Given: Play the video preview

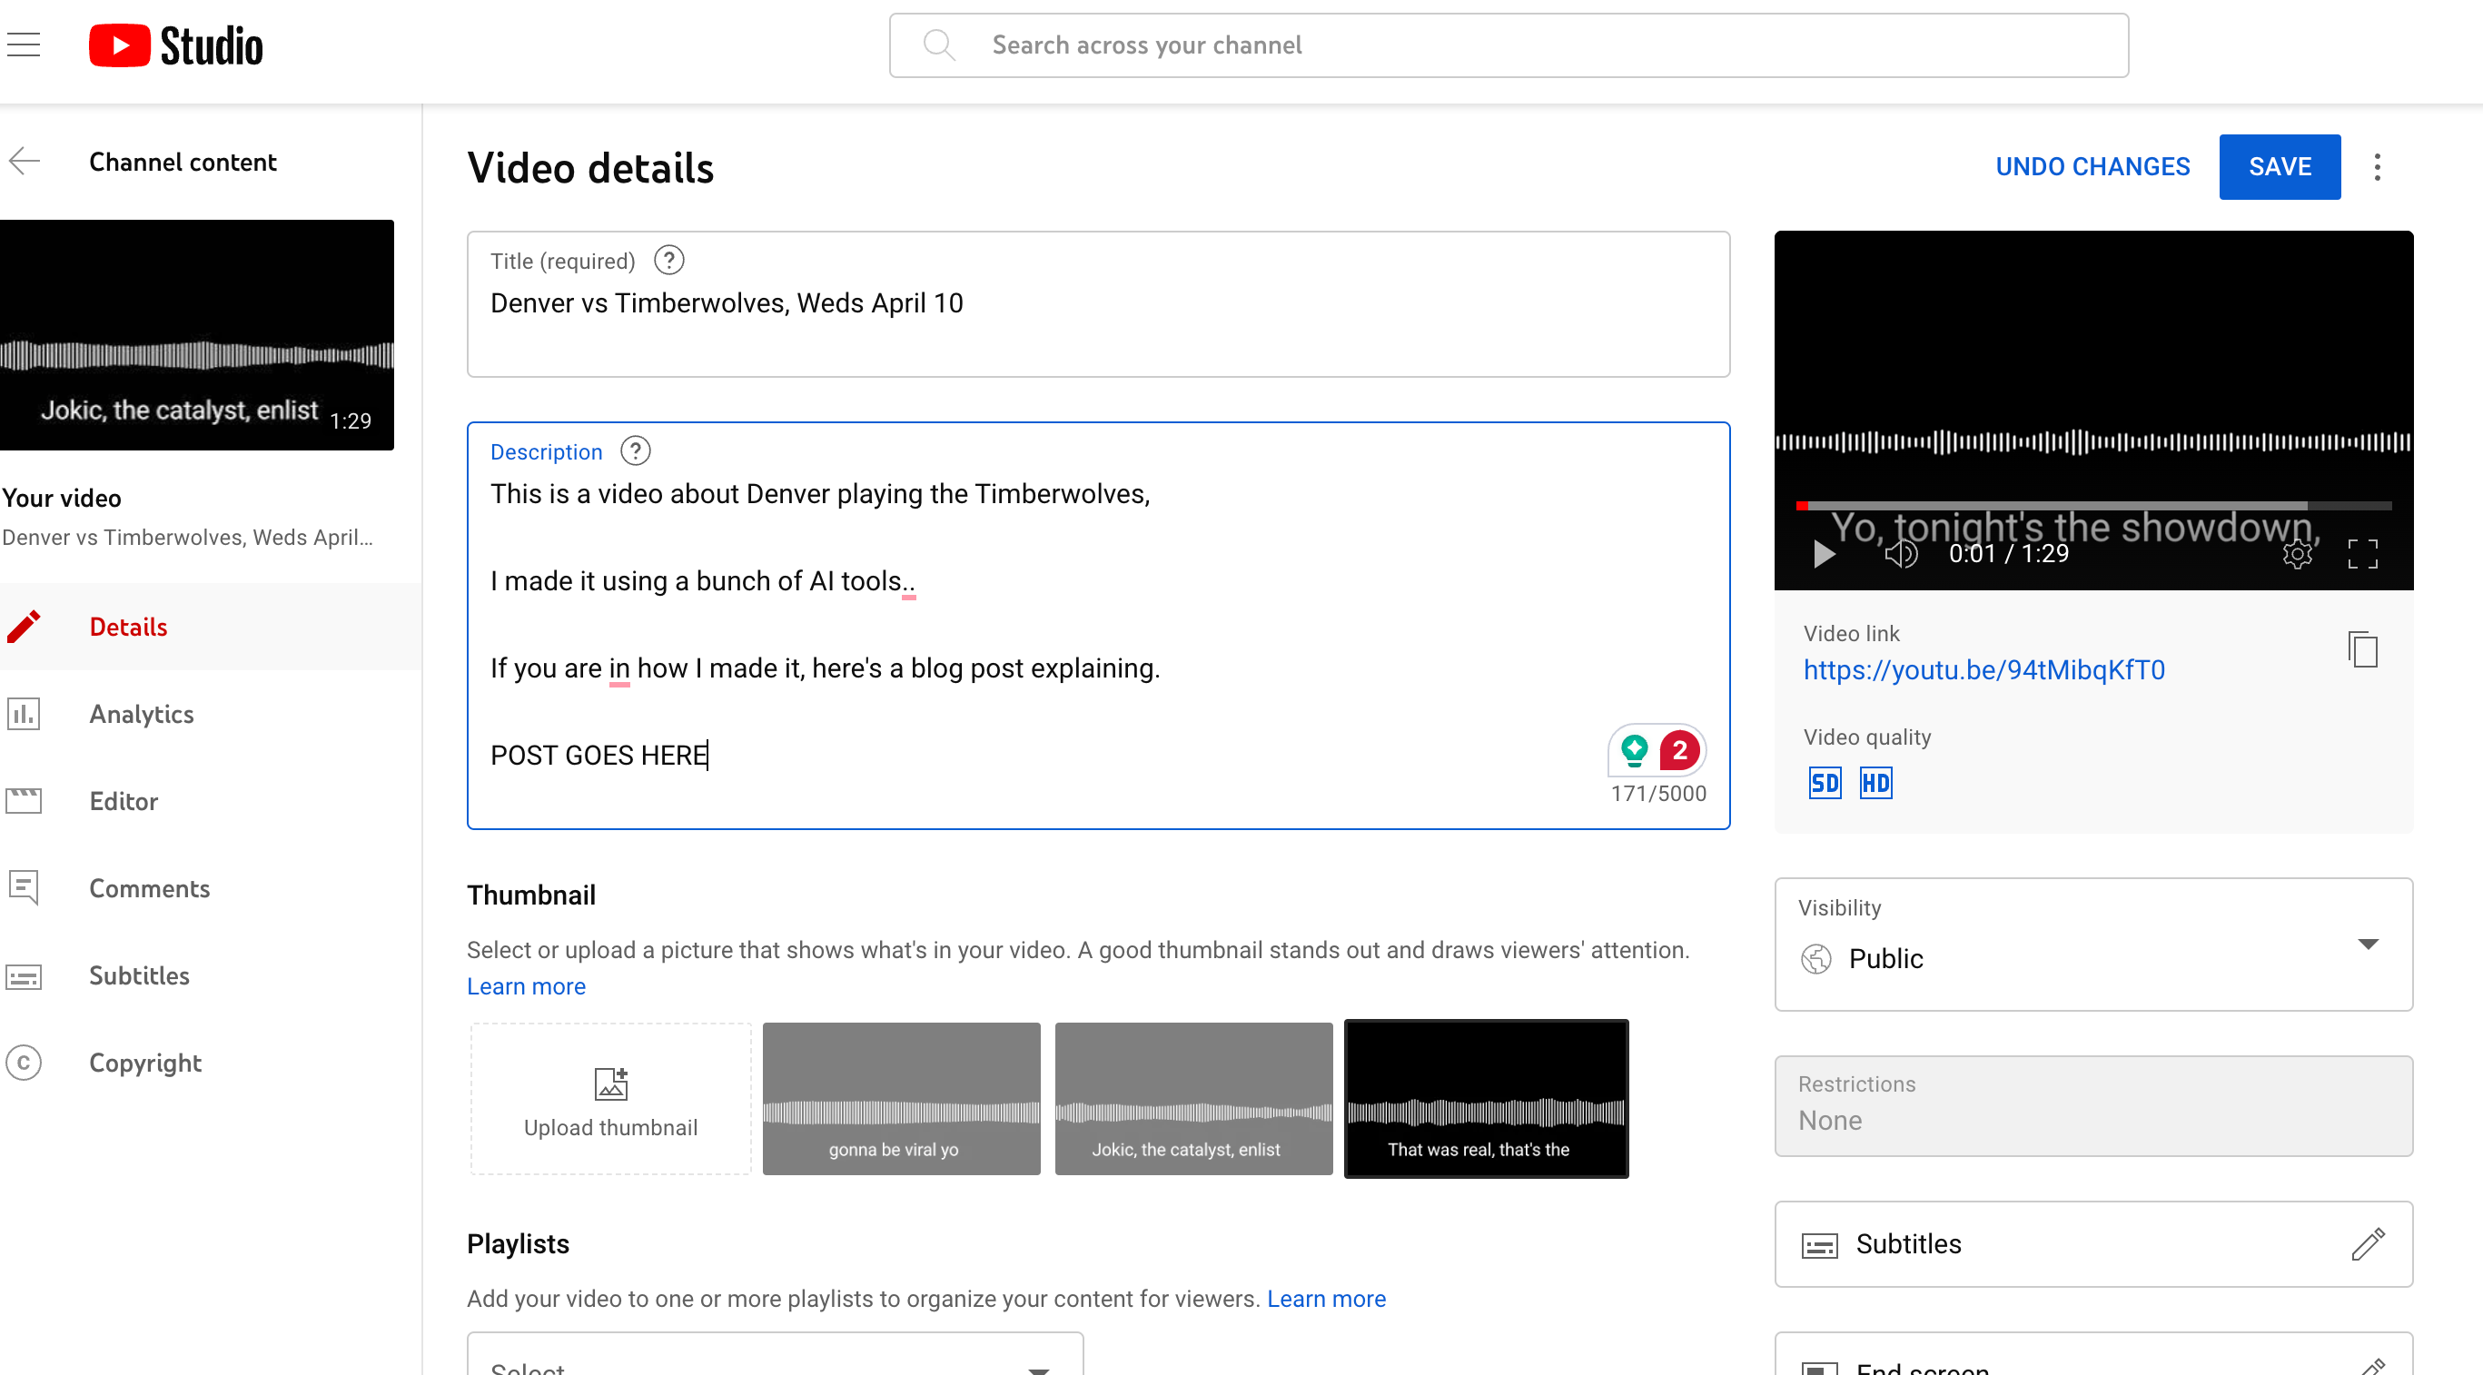Looking at the screenshot, I should point(1823,554).
